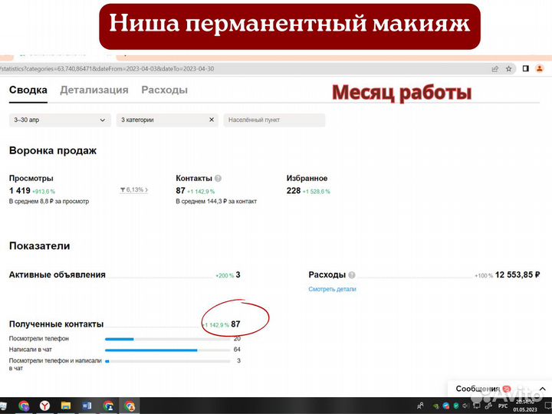Image resolution: width=552 pixels, height=414 pixels.
Task: Open the Сводка tab
Action: click(28, 90)
